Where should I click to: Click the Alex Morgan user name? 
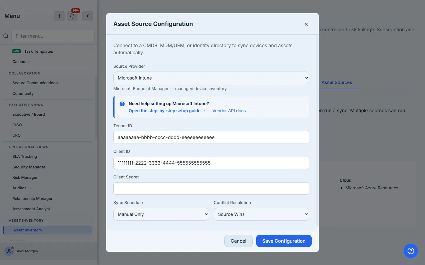(x=27, y=251)
